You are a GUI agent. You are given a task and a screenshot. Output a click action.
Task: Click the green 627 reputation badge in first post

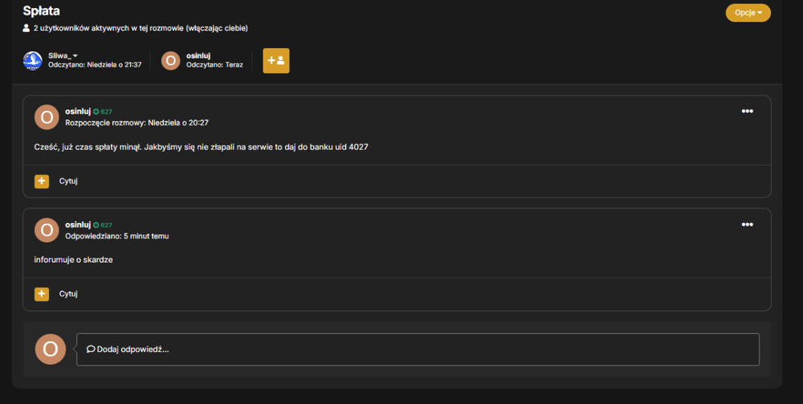click(x=103, y=111)
